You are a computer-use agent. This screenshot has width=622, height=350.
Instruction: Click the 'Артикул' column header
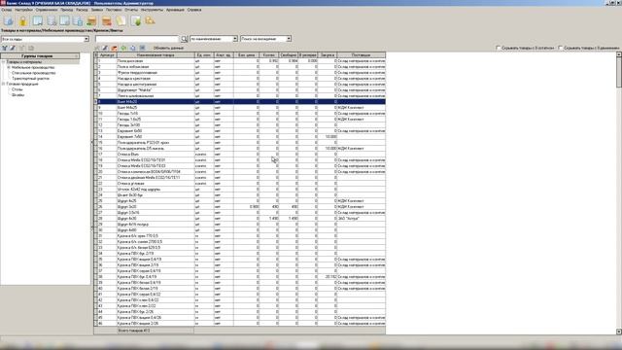pyautogui.click(x=107, y=55)
